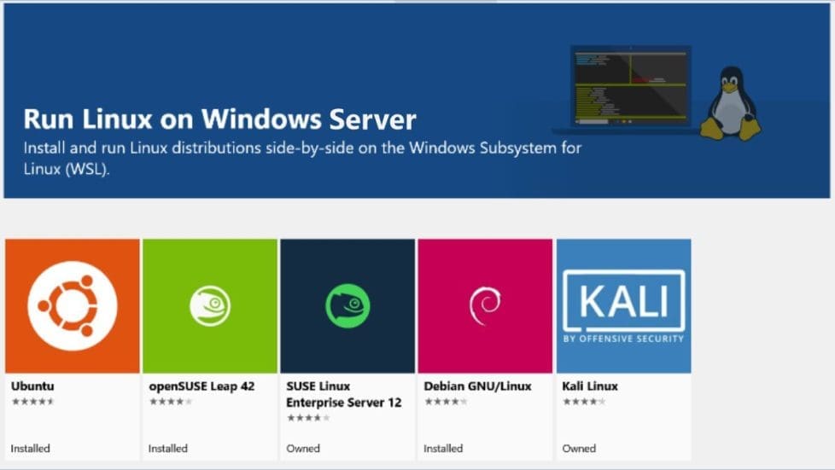Click "Installed" status under Ubuntu
The width and height of the screenshot is (835, 470).
click(31, 448)
